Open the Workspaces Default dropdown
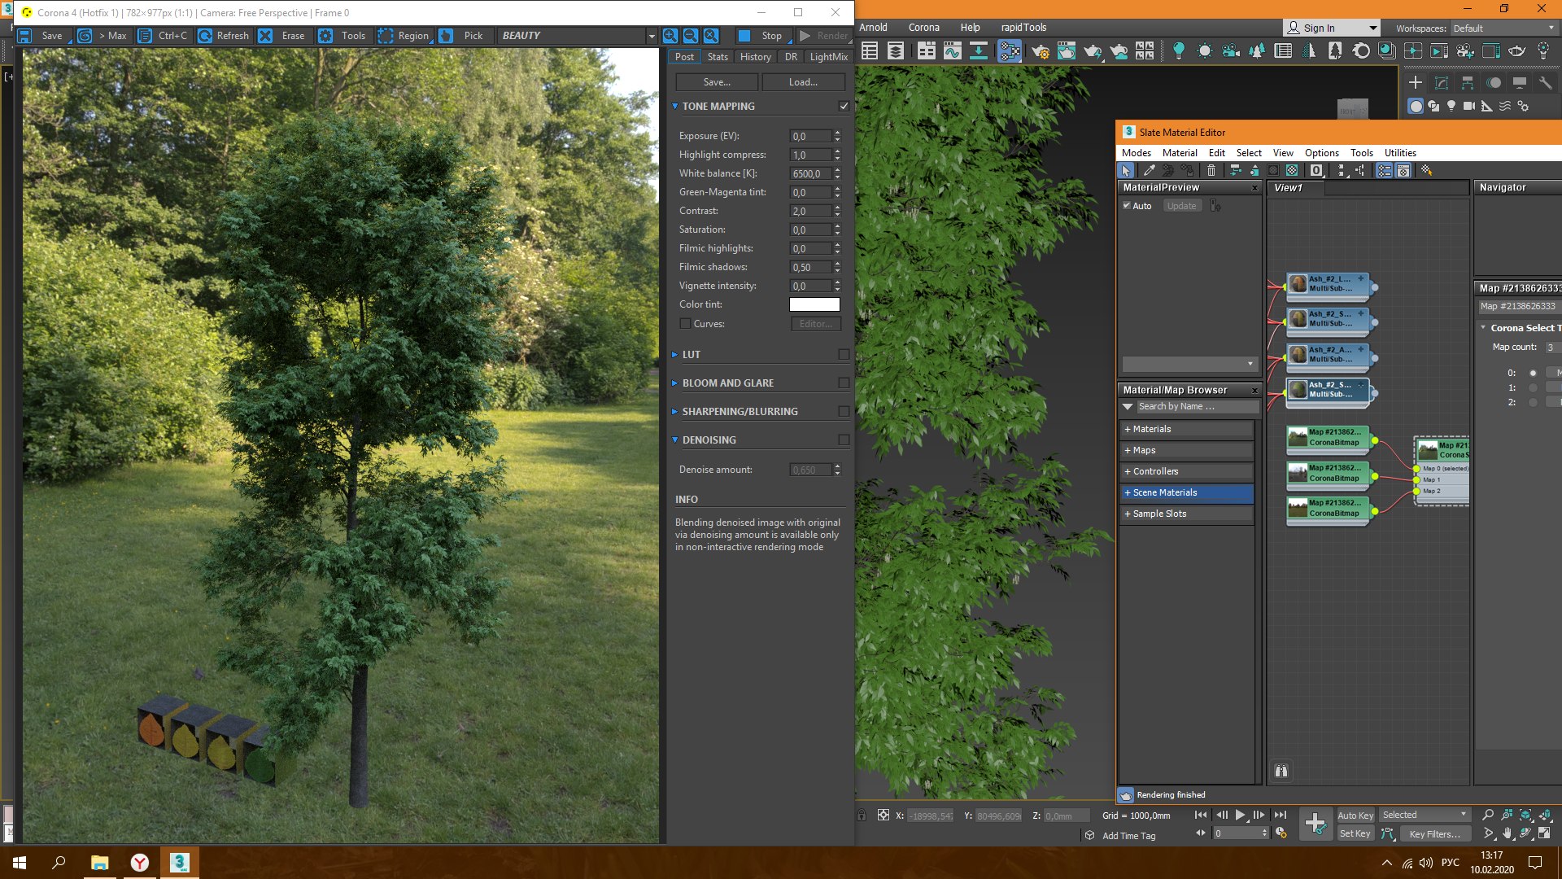 pos(1504,28)
